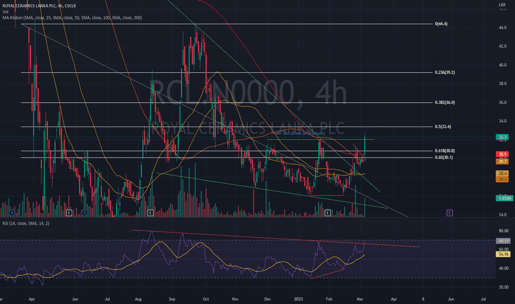Image resolution: width=515 pixels, height=304 pixels.
Task: Click the 34.0 price axis tick
Action: [502, 121]
